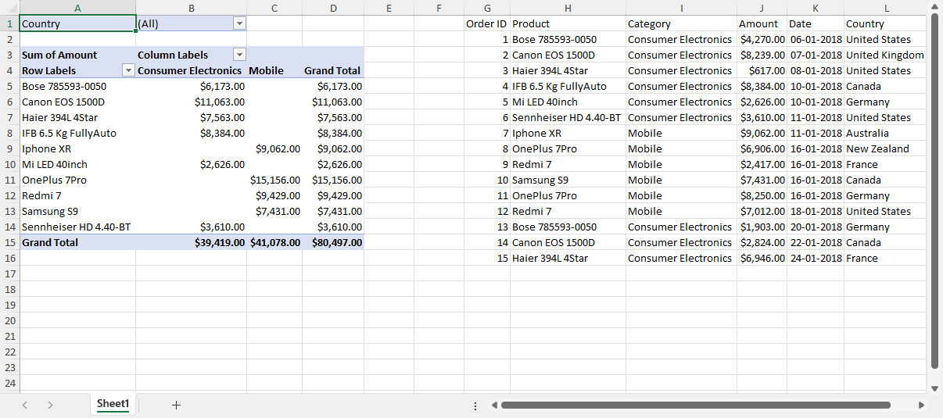Image resolution: width=943 pixels, height=418 pixels.
Task: Click the $80,497.00 grand total cell
Action: pyautogui.click(x=333, y=242)
